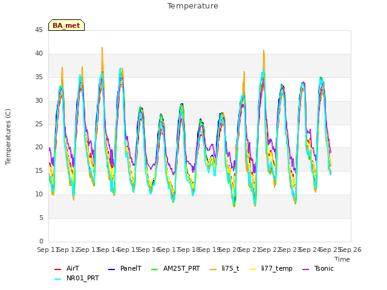Click the 15 y-axis tick label
Image resolution: width=387 pixels, height=290 pixels.
39,170
